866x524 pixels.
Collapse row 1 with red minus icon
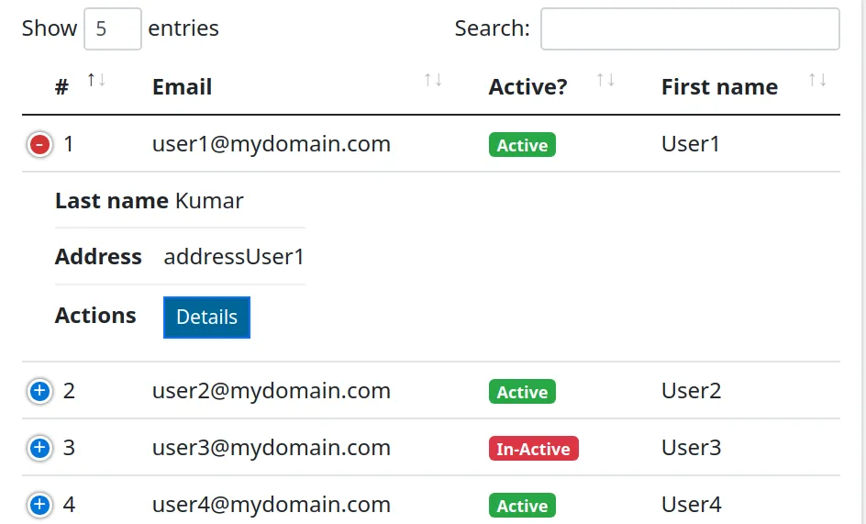click(x=39, y=144)
